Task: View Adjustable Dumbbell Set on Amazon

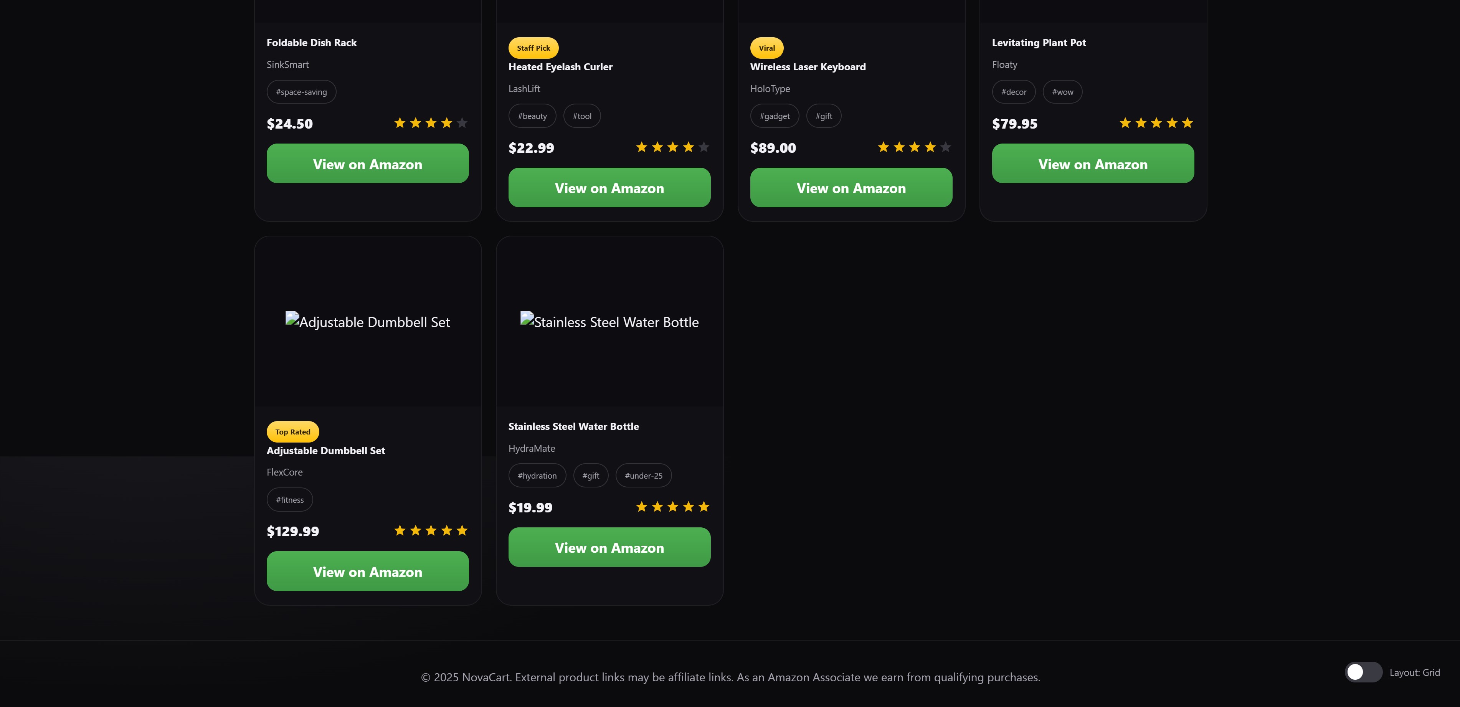Action: 367,572
